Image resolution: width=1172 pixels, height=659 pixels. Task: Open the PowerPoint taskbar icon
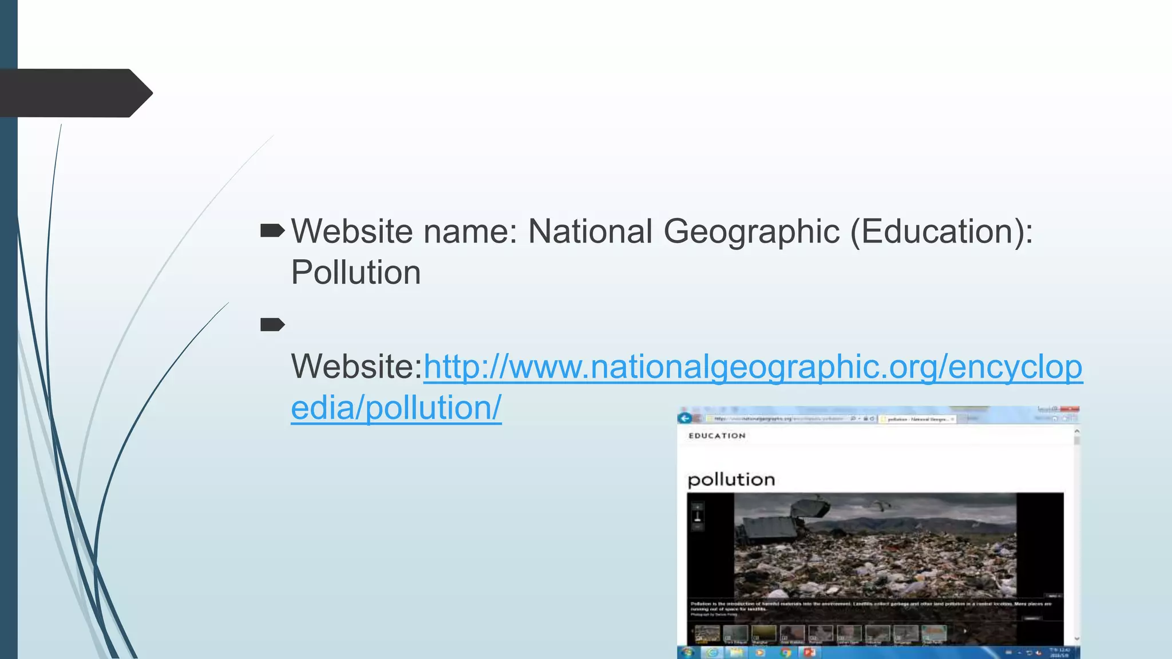(810, 653)
